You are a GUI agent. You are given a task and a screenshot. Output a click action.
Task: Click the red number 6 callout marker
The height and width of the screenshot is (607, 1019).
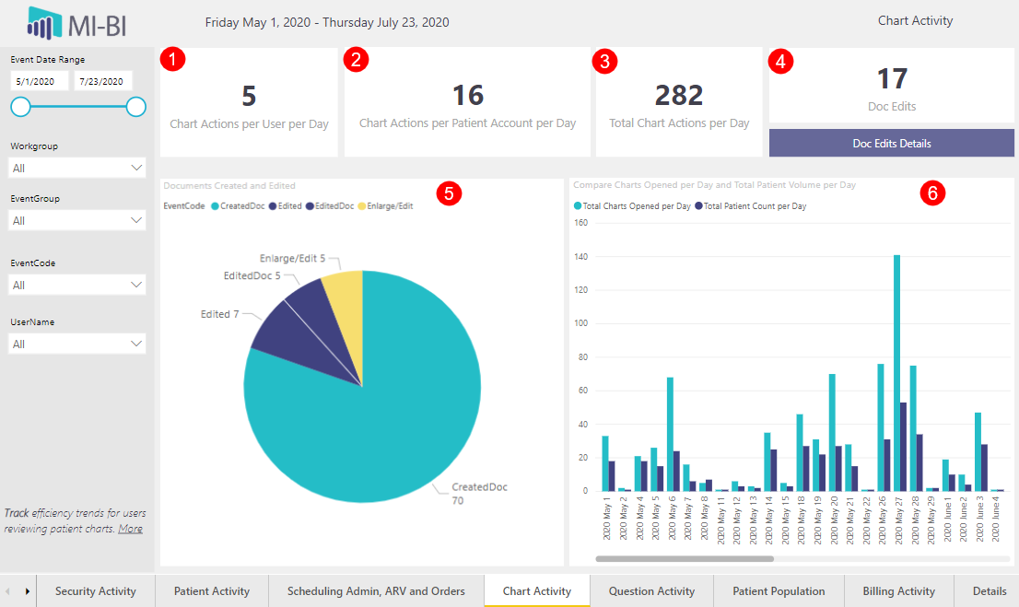[x=934, y=193]
